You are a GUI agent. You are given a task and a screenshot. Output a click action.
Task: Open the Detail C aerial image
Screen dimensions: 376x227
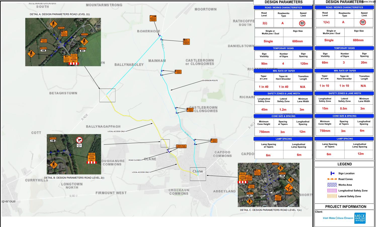[x=269, y=185]
